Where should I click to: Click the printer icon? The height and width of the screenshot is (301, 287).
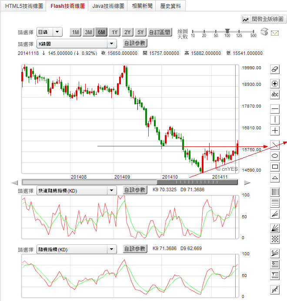(x=264, y=32)
